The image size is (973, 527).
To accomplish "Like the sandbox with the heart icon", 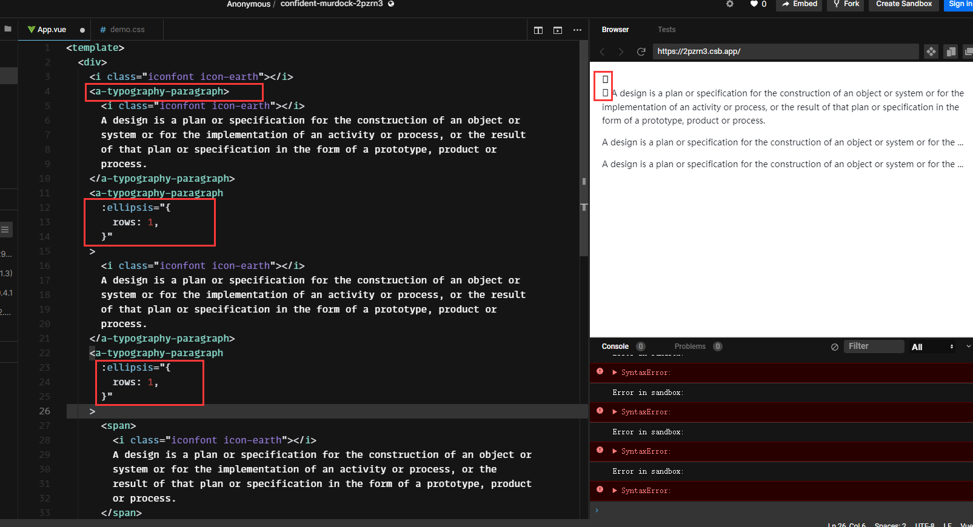I will (754, 4).
